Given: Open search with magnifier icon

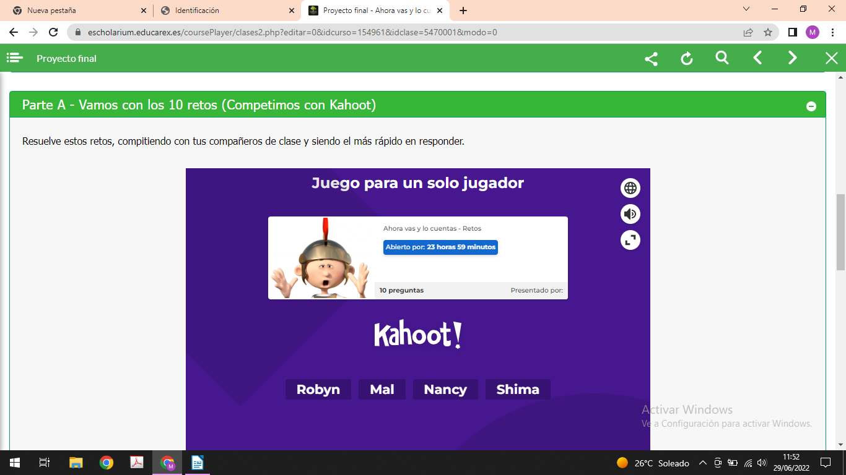Looking at the screenshot, I should (x=722, y=58).
